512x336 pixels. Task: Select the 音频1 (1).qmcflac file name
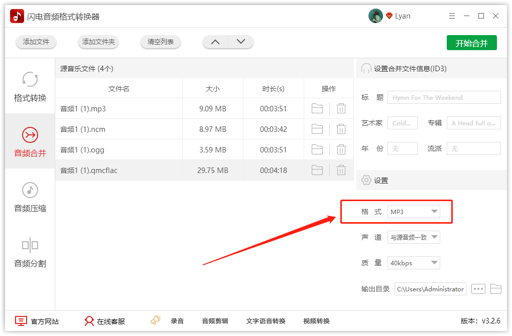(x=89, y=171)
